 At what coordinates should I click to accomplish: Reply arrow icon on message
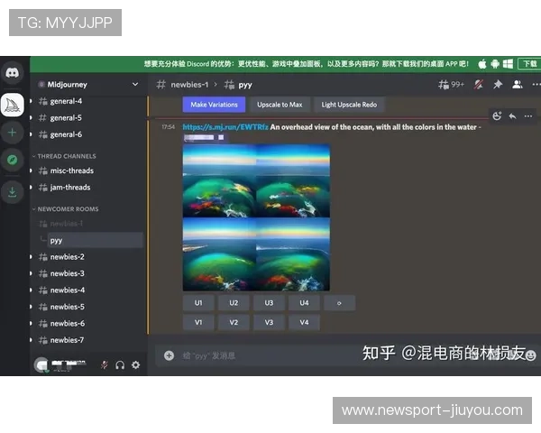pyautogui.click(x=513, y=116)
